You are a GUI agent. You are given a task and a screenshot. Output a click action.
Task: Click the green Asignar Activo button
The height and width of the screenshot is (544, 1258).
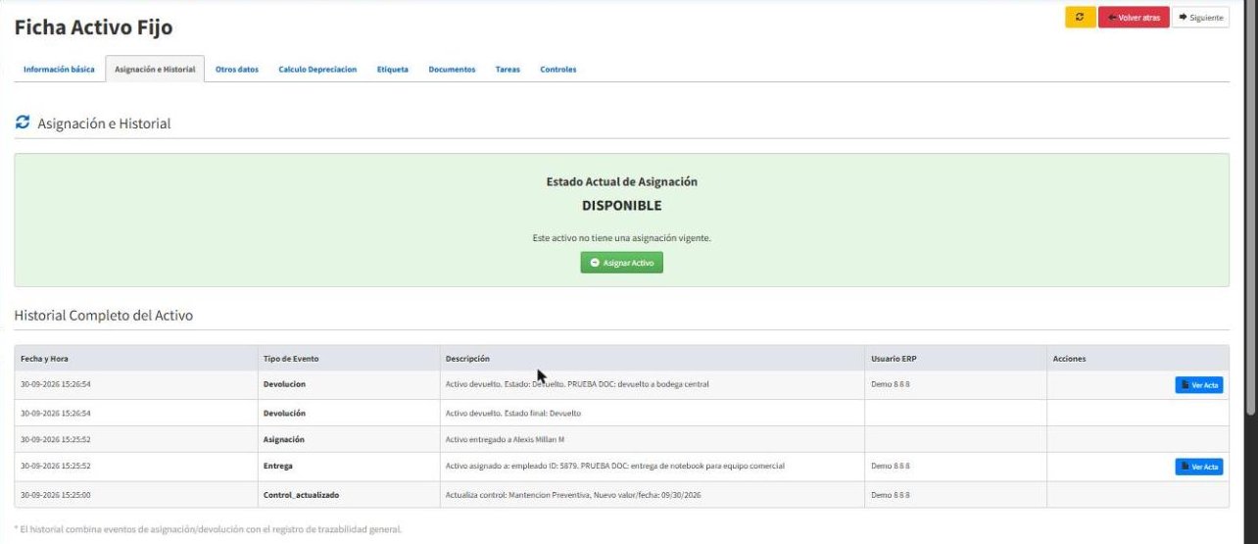click(621, 263)
